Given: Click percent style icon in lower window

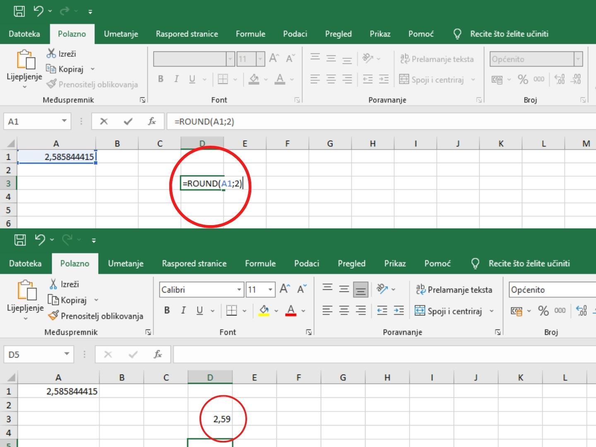Looking at the screenshot, I should coord(543,310).
